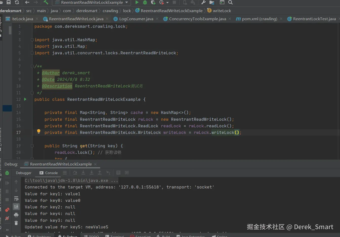
Task: Run the program with green play icon
Action: (x=137, y=2)
